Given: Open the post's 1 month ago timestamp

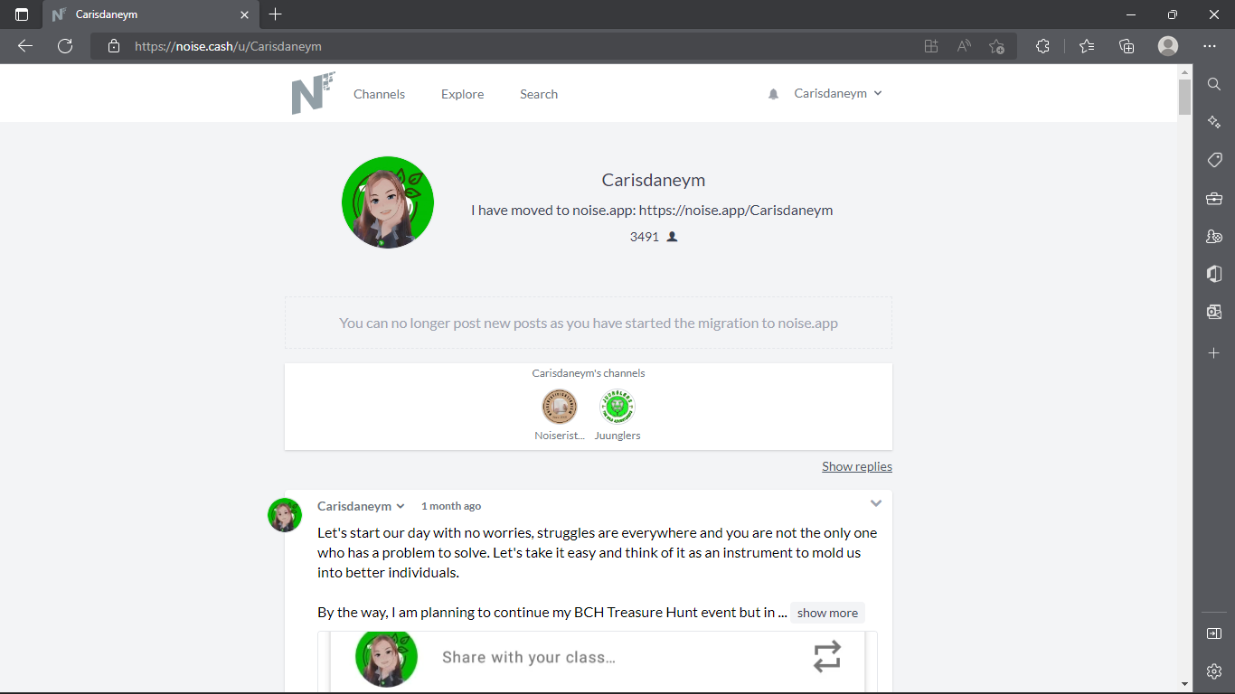Looking at the screenshot, I should click(x=451, y=506).
